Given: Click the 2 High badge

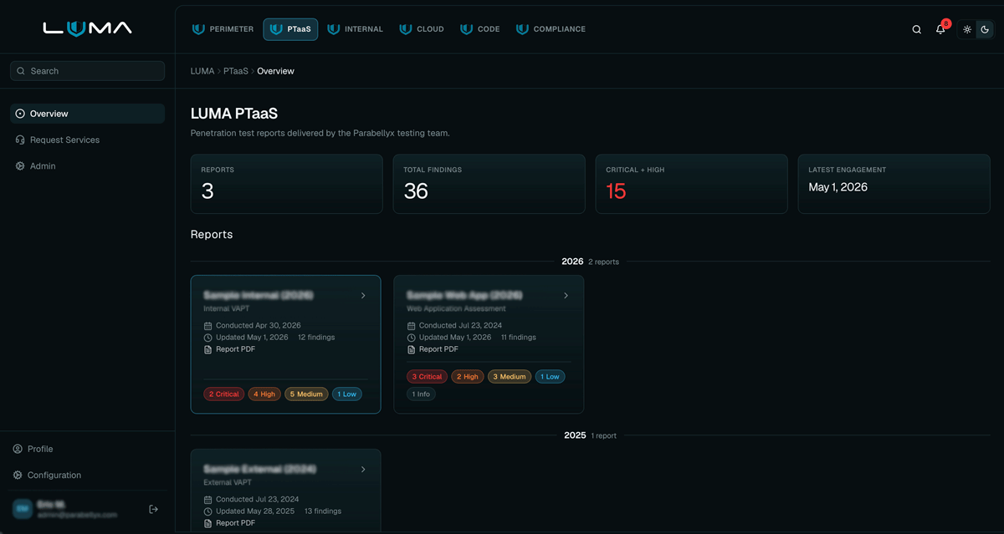Looking at the screenshot, I should tap(468, 376).
